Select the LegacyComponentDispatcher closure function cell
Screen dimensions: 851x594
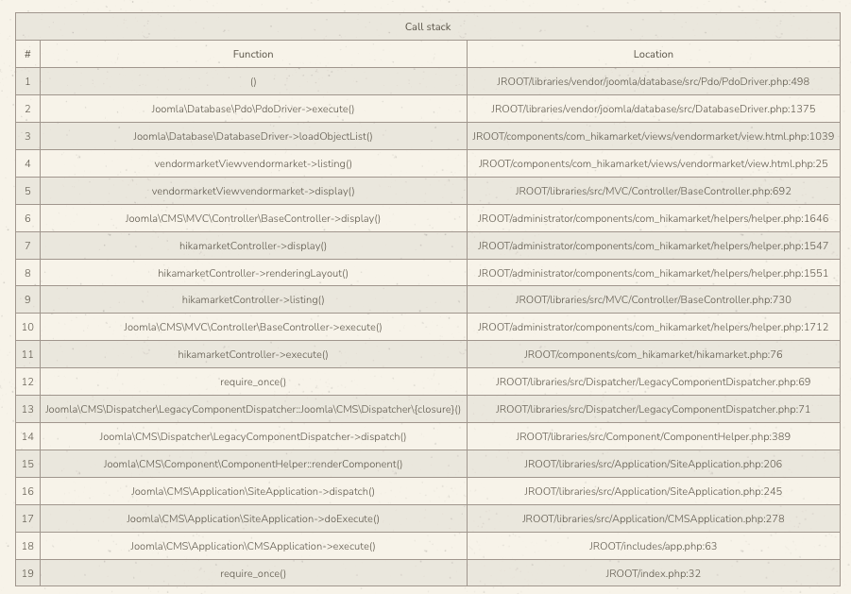pyautogui.click(x=253, y=409)
